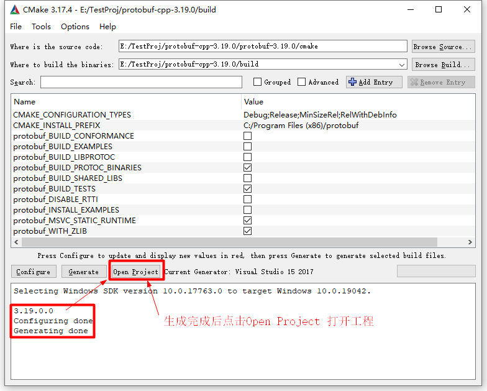Click the Generating done output line
Image resolution: width=487 pixels, height=391 pixels.
pyautogui.click(x=51, y=331)
